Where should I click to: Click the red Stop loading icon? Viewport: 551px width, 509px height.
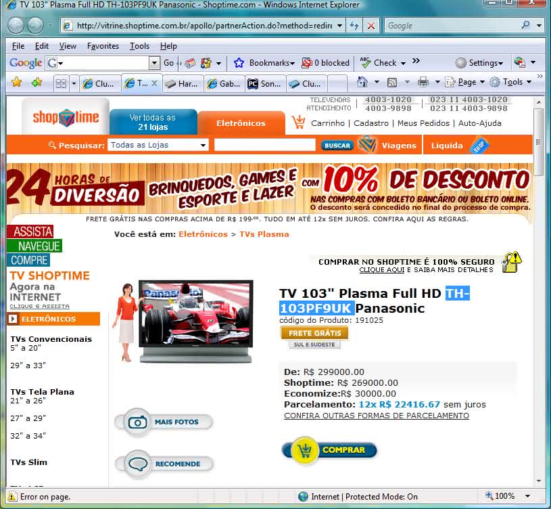click(x=370, y=26)
